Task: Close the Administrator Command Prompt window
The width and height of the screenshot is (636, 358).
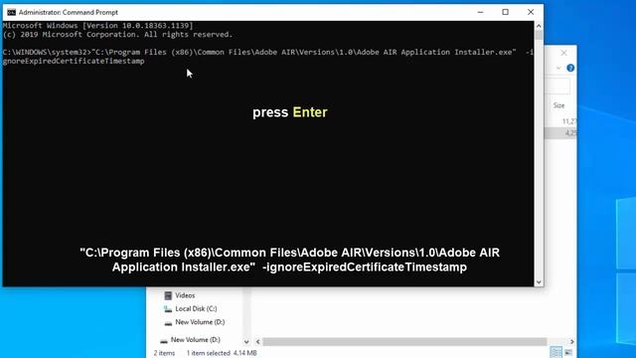Action: (531, 12)
